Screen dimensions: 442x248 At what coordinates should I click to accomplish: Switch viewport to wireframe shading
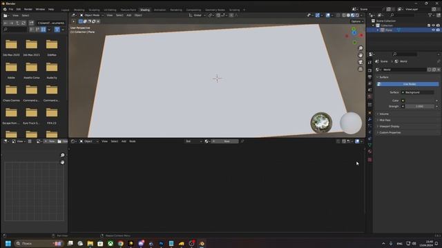point(344,15)
